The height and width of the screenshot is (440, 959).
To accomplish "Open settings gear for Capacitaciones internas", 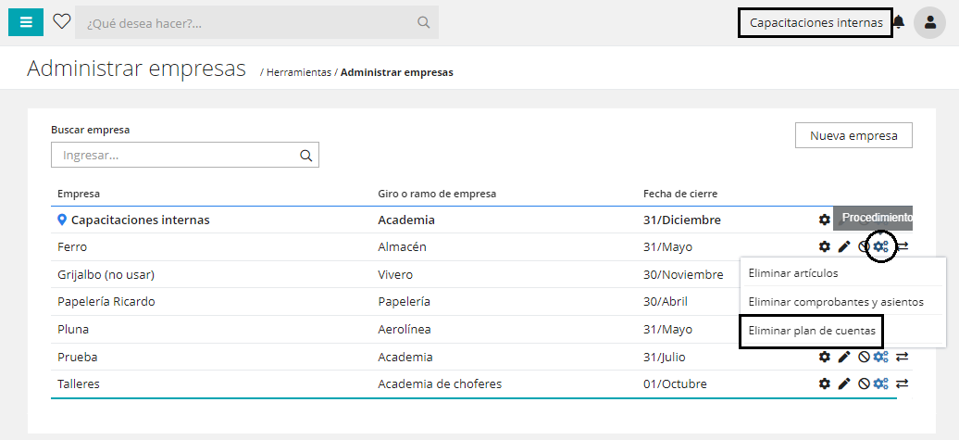I will pyautogui.click(x=824, y=220).
